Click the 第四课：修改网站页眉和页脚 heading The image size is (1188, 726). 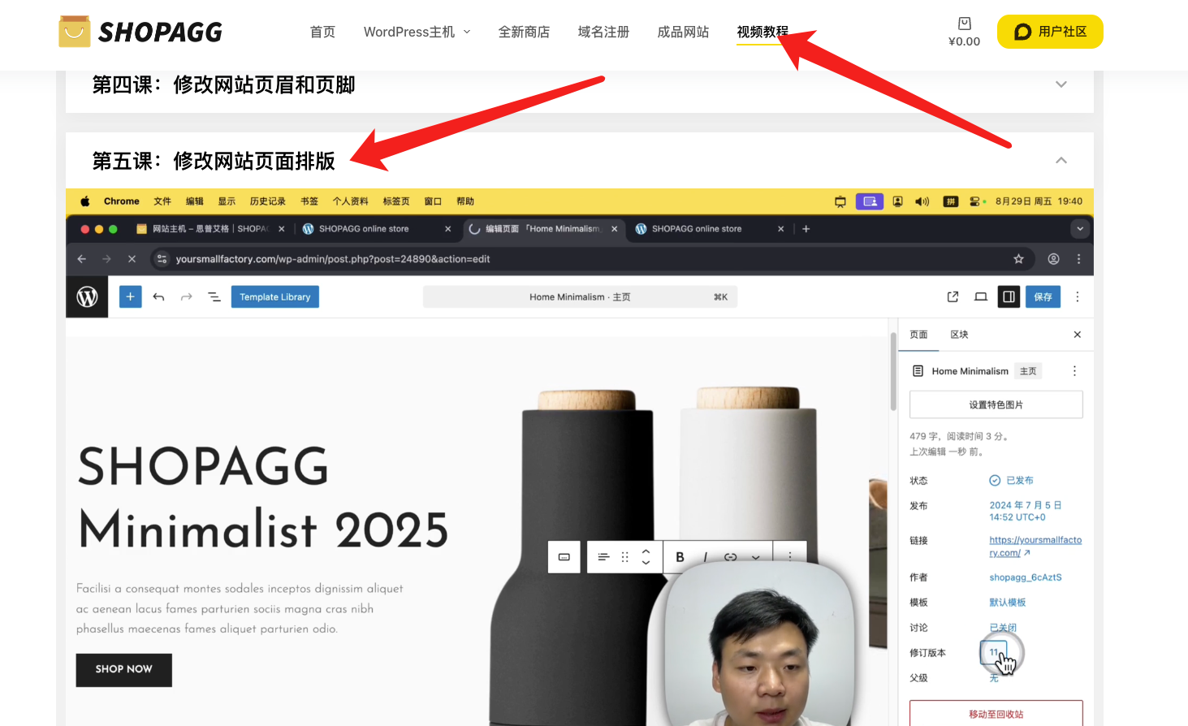pos(223,84)
